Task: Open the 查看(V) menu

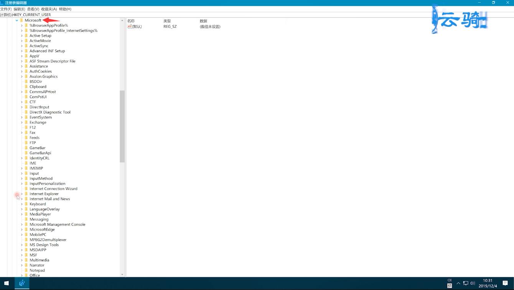Action: point(33,9)
